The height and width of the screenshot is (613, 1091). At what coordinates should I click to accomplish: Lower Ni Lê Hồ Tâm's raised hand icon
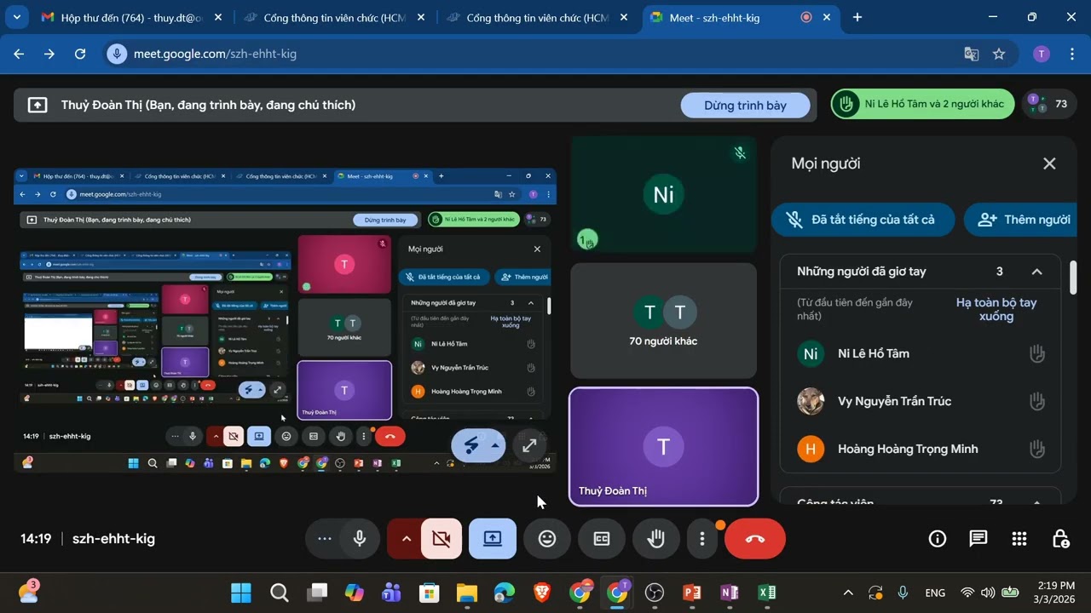[1037, 353]
